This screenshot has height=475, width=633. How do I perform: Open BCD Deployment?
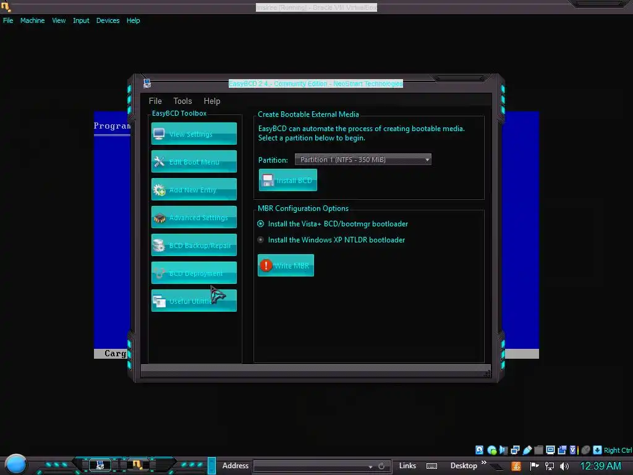[x=194, y=273]
